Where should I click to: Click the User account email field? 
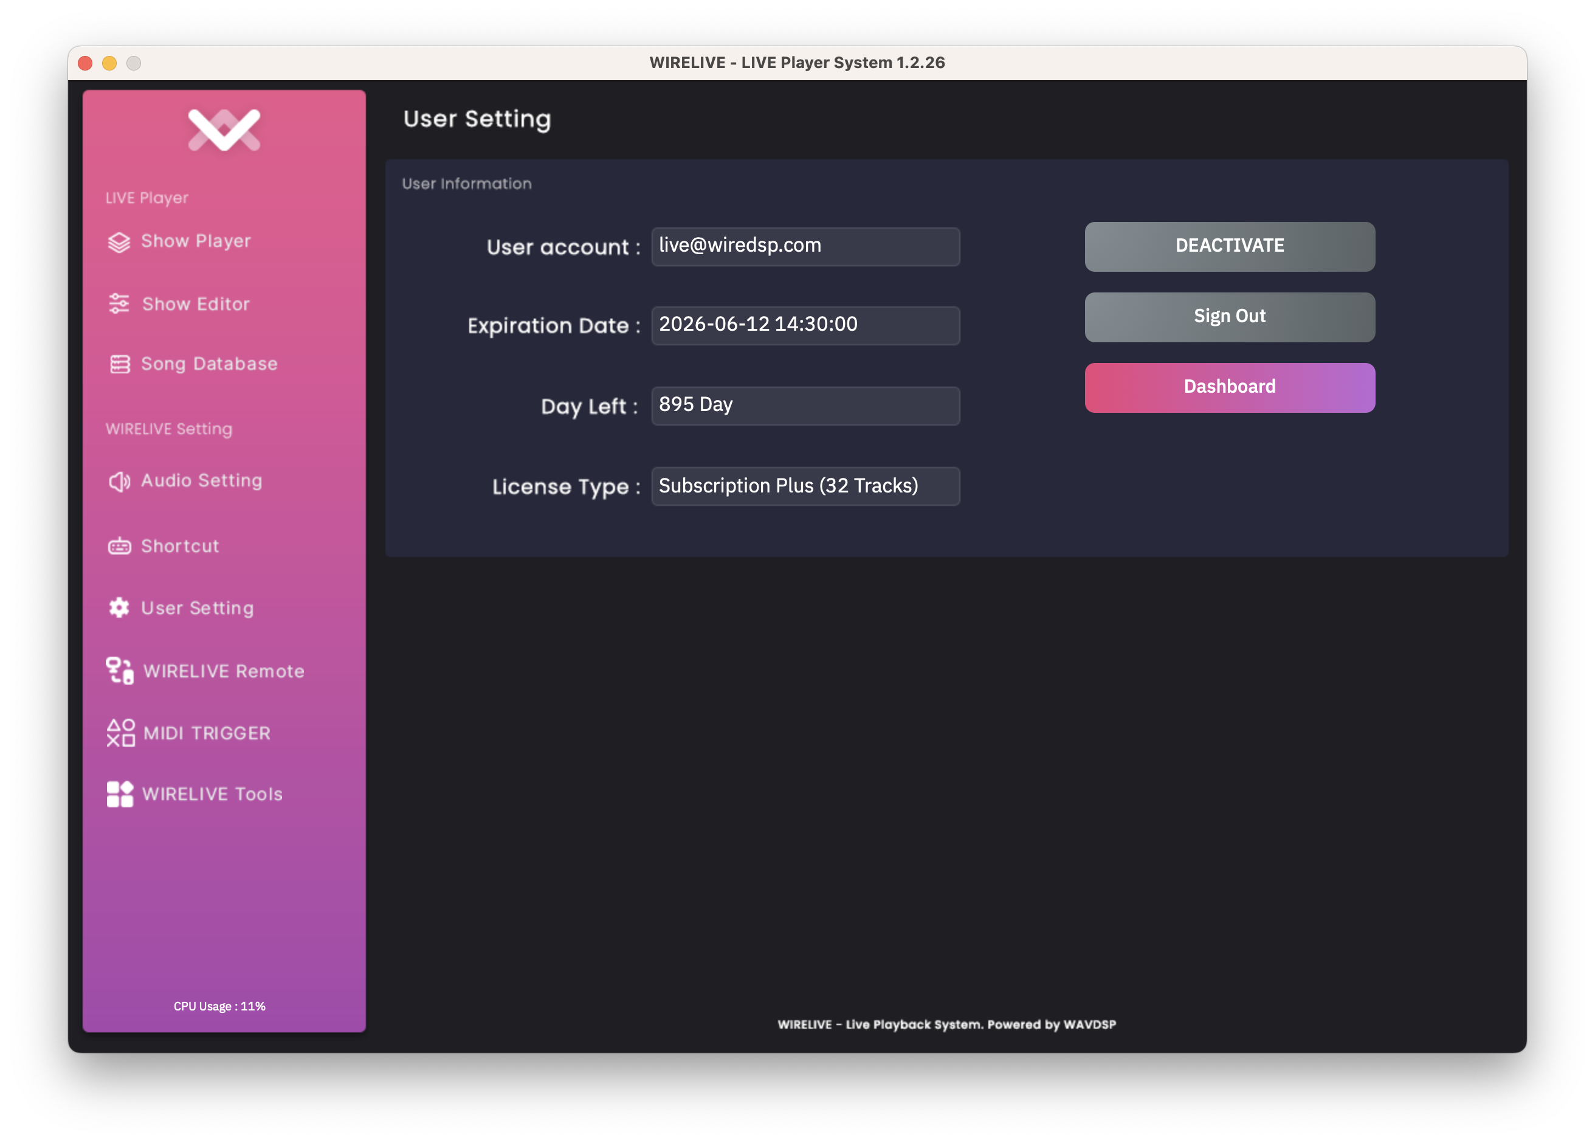(805, 246)
